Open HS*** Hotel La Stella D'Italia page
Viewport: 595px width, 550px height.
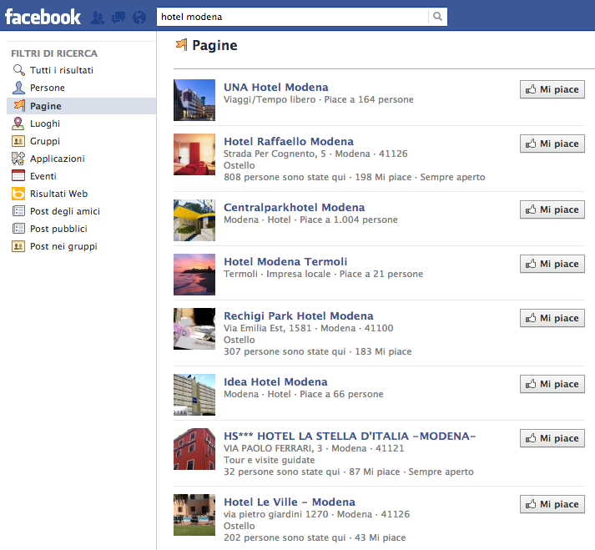pos(350,436)
